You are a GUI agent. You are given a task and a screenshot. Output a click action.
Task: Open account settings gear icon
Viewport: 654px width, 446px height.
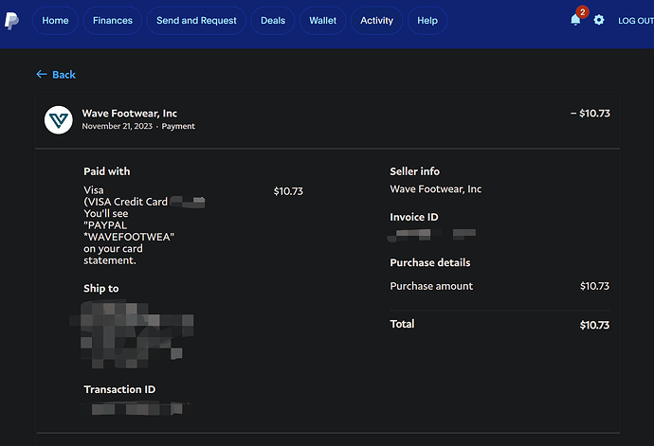pos(599,20)
